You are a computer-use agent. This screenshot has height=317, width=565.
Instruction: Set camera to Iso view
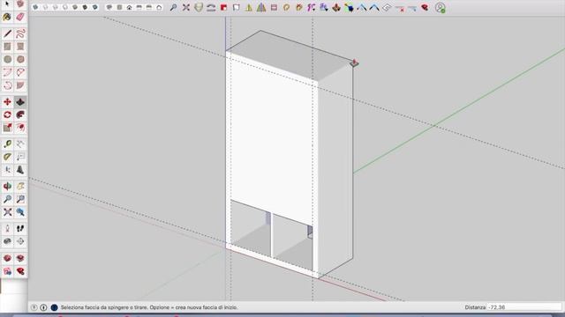coord(109,7)
